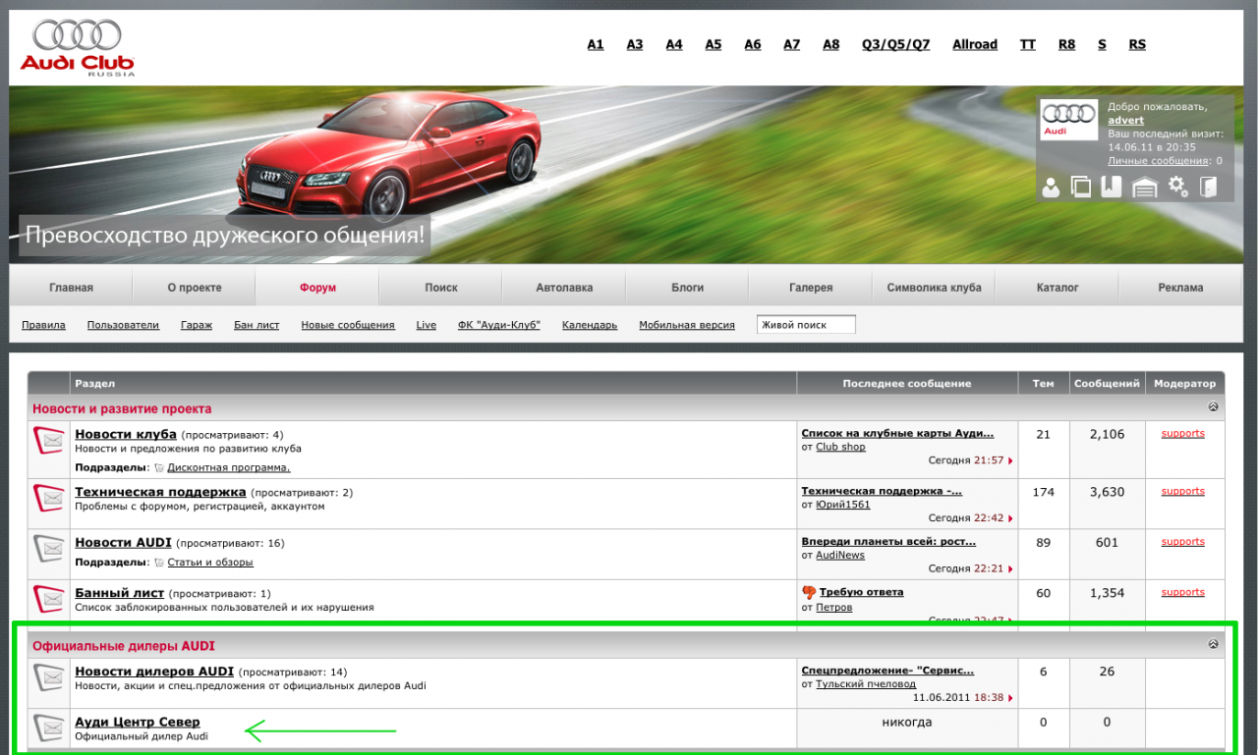Open the settings gears icon

tap(1177, 188)
